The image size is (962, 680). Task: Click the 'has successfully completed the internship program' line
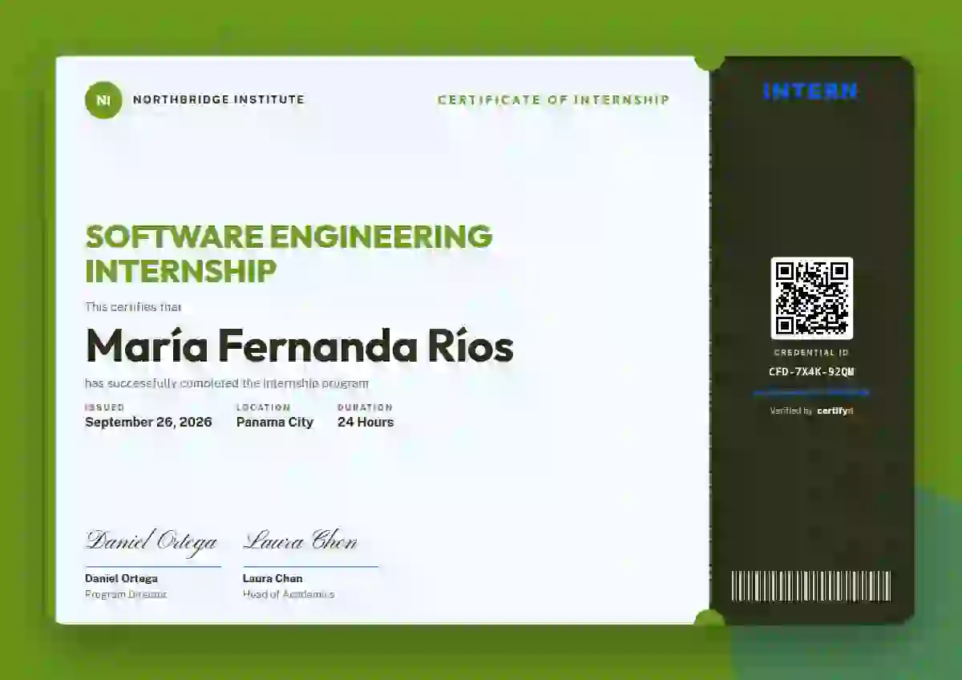pyautogui.click(x=227, y=383)
